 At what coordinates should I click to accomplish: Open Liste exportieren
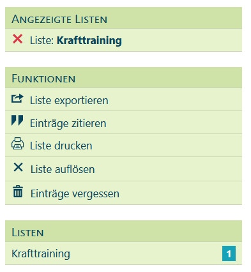tap(69, 100)
